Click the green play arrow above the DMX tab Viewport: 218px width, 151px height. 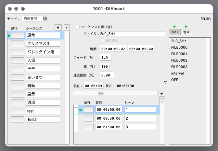click(174, 27)
